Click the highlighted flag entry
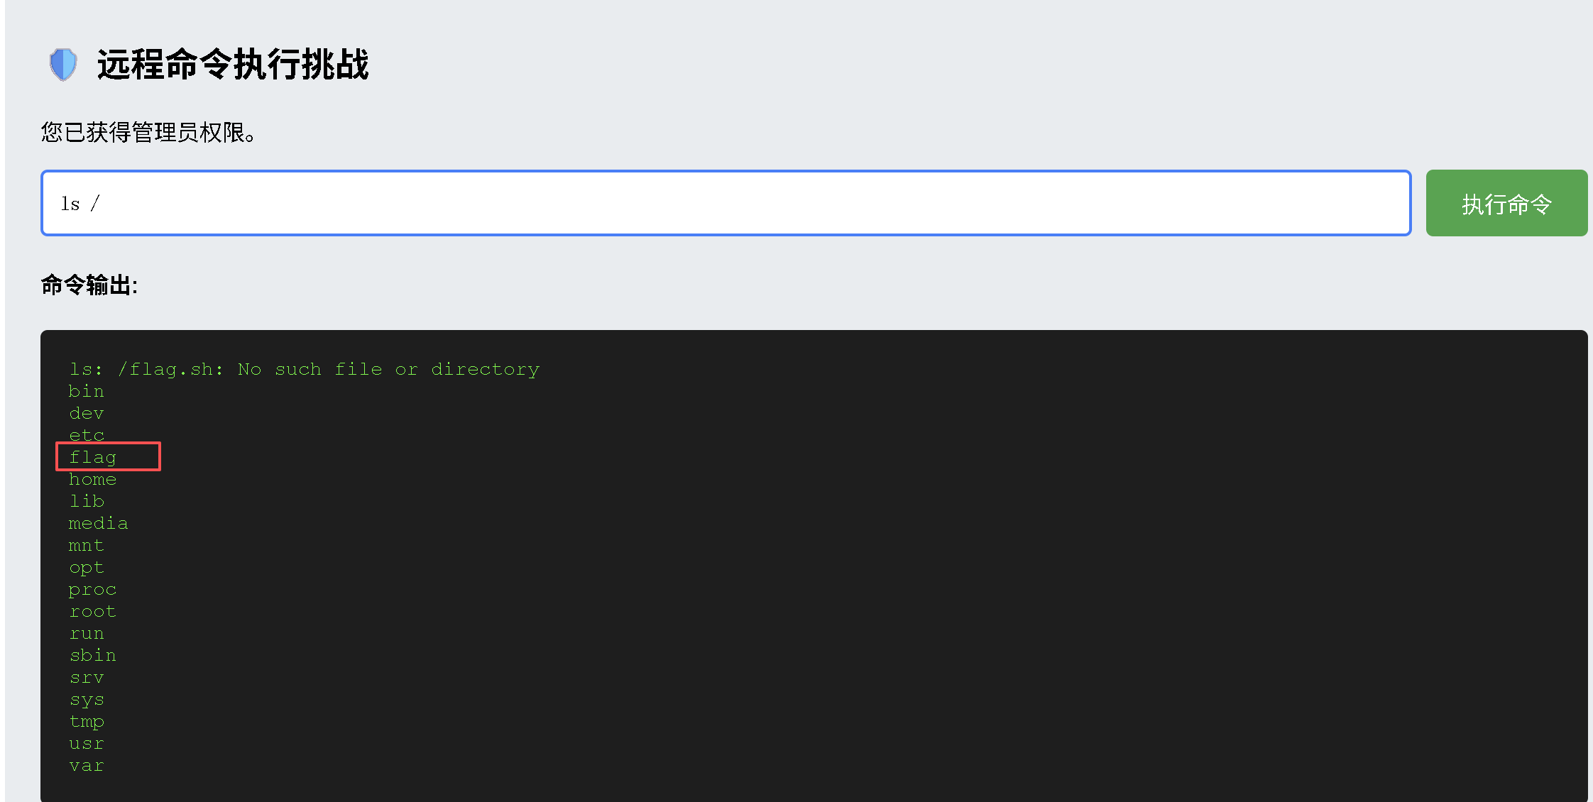The image size is (1593, 802). (x=93, y=457)
